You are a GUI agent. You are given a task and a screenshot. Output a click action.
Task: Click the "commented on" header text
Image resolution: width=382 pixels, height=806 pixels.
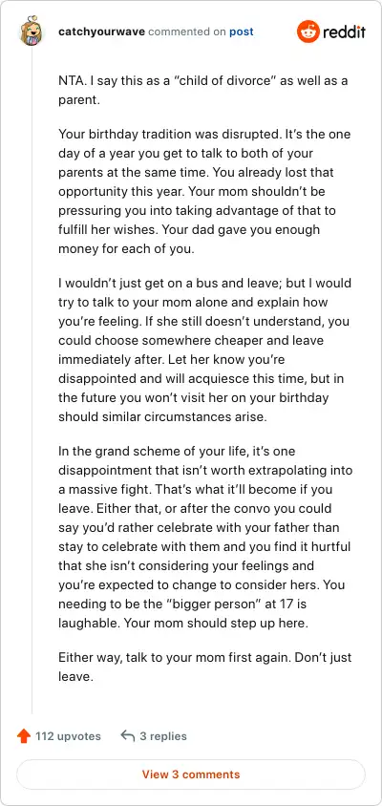[x=187, y=32]
